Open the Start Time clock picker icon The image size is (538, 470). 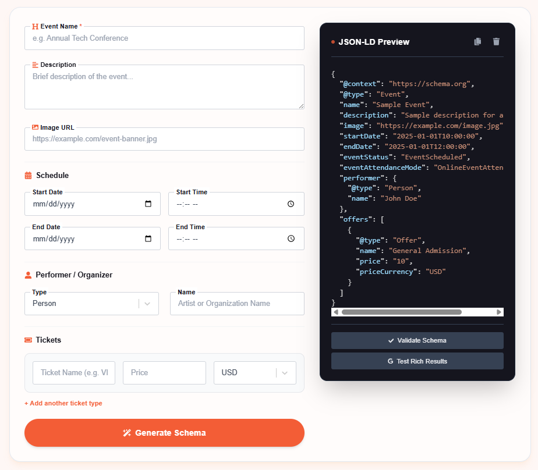291,204
